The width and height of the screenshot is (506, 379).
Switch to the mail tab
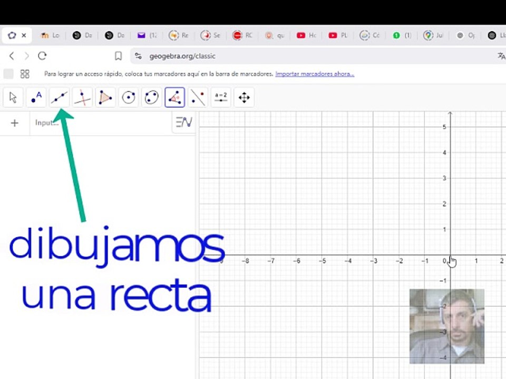click(x=147, y=35)
